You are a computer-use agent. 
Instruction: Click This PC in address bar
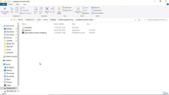[x=20, y=20]
